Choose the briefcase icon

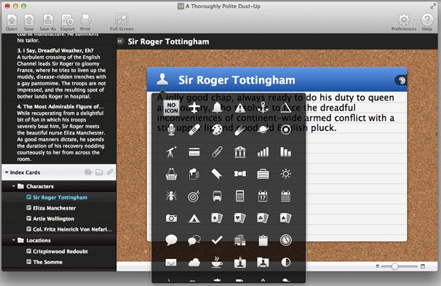pos(263,174)
